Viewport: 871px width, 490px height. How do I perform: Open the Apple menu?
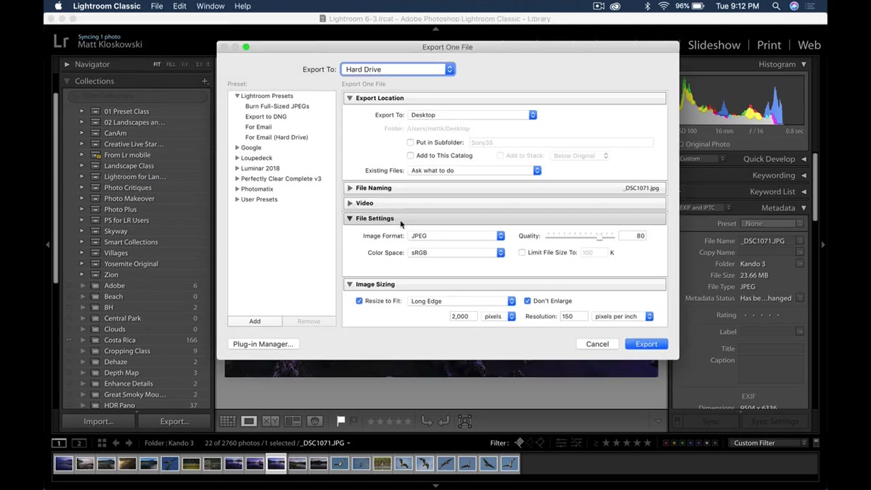click(x=59, y=6)
